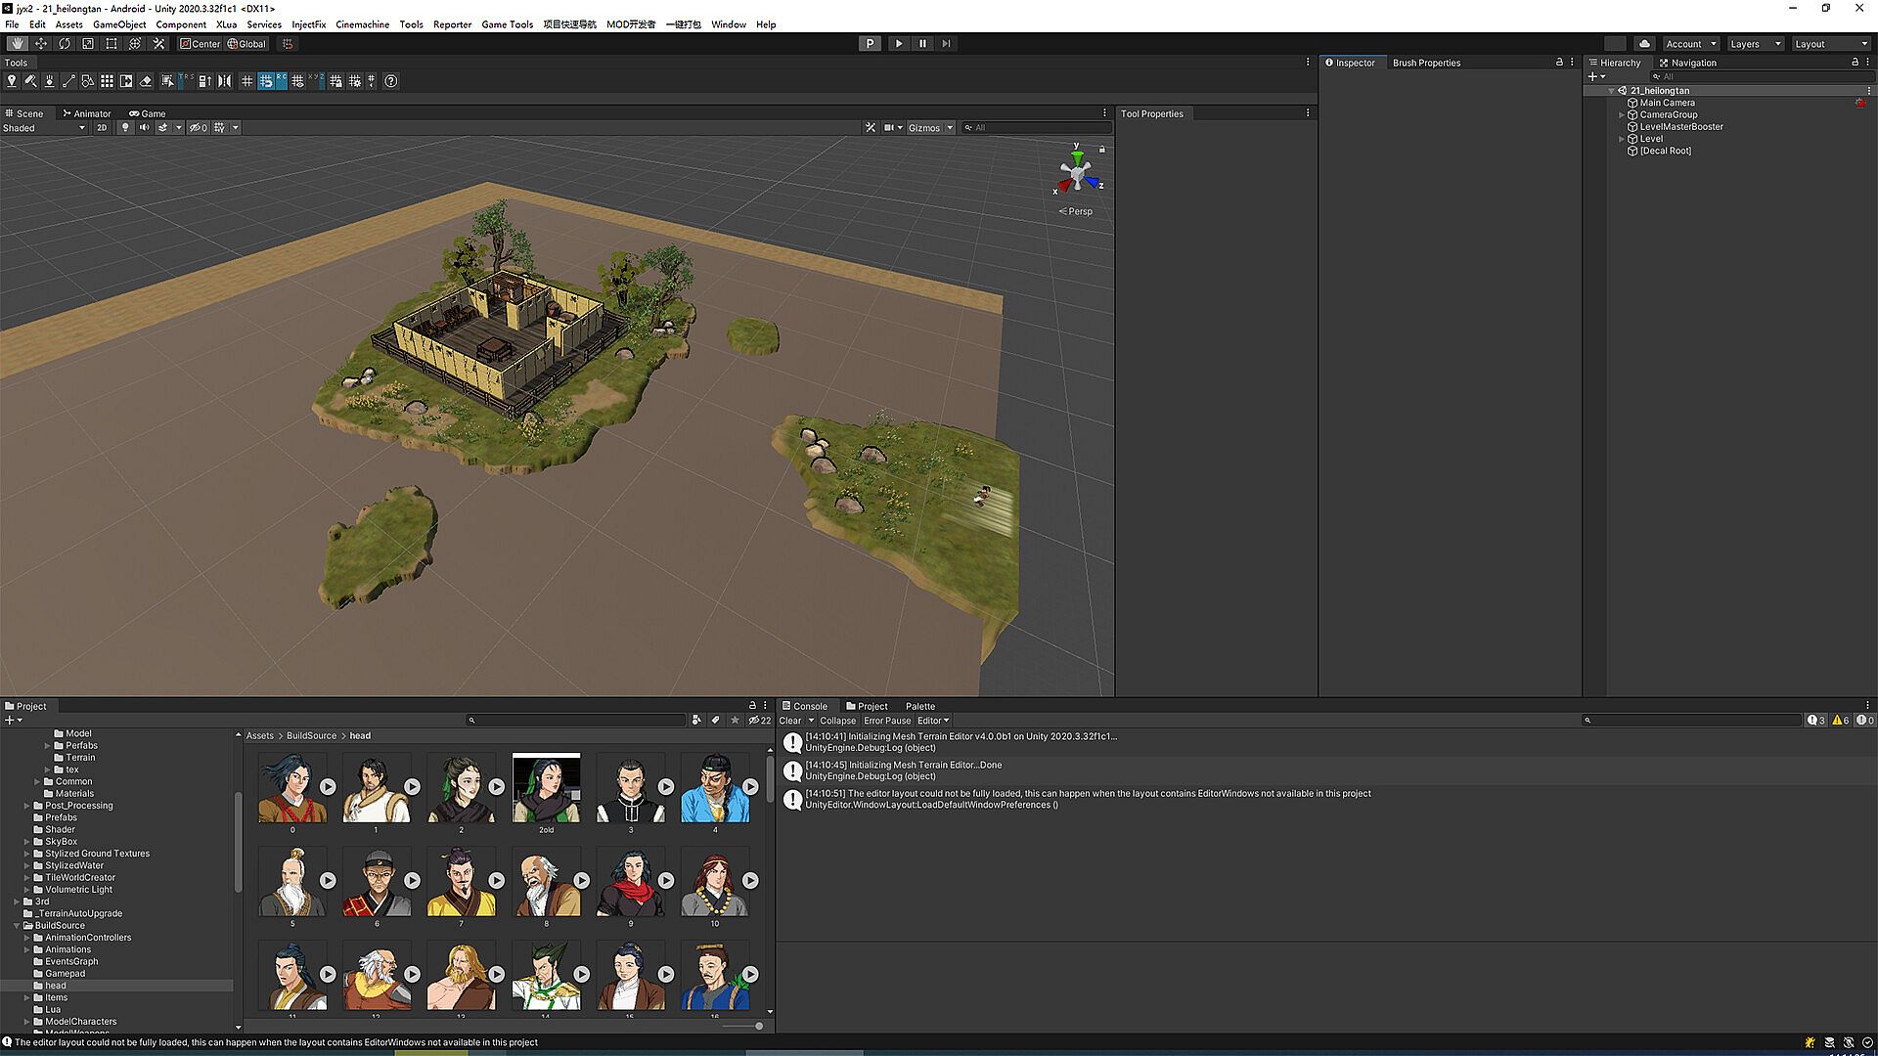This screenshot has height=1056, width=1878.
Task: Click the Play button
Action: tap(899, 44)
